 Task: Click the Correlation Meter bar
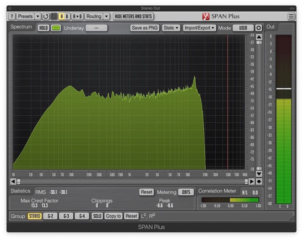[x=230, y=200]
